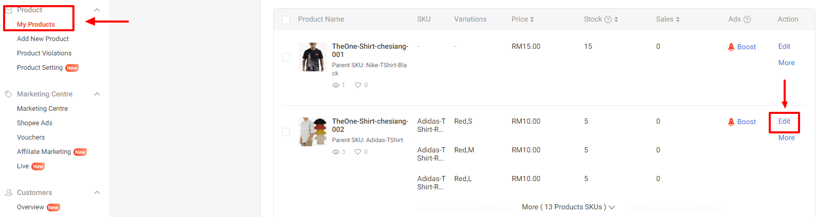Expand More (13 Products SKUs) list
The width and height of the screenshot is (817, 217).
coord(568,207)
